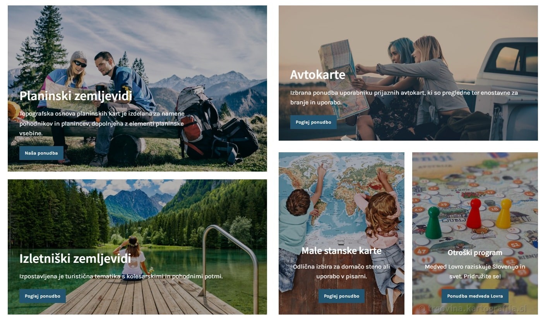Open the "Otroški program" title
Viewport: 543px width, 320px height.
pyautogui.click(x=475, y=253)
